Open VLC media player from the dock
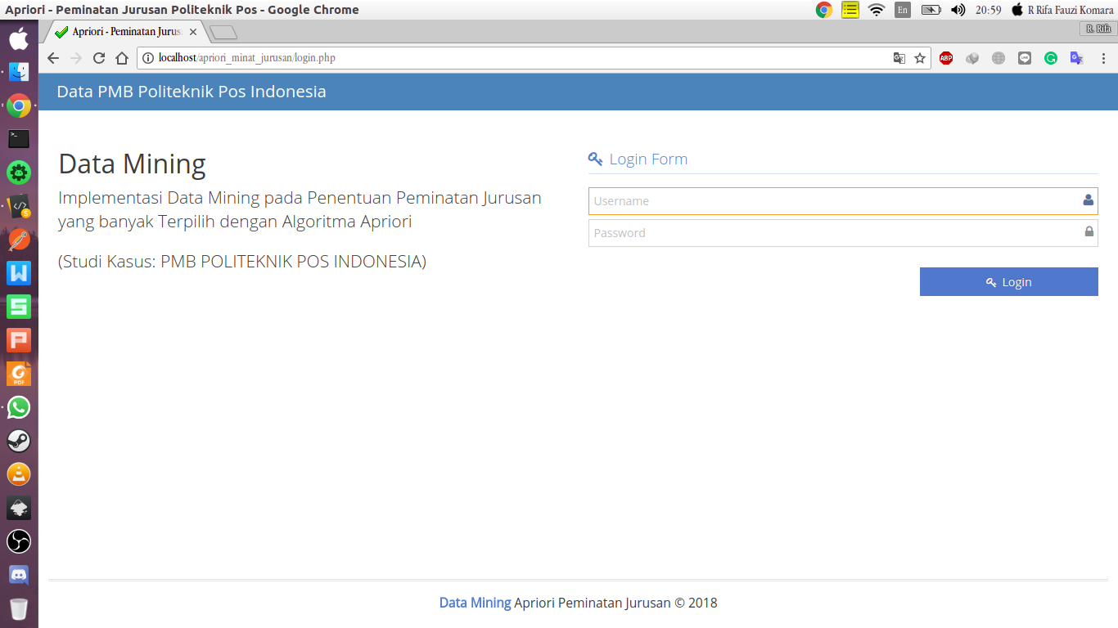 [19, 474]
